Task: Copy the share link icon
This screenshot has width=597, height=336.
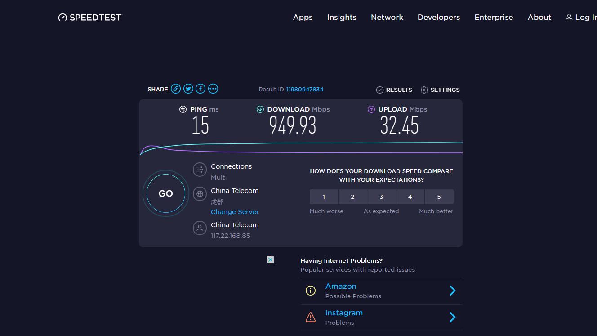Action: tap(175, 89)
